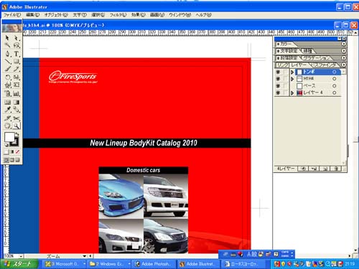Toggle visibility of the レイヤー 4 layer

[x=278, y=93]
